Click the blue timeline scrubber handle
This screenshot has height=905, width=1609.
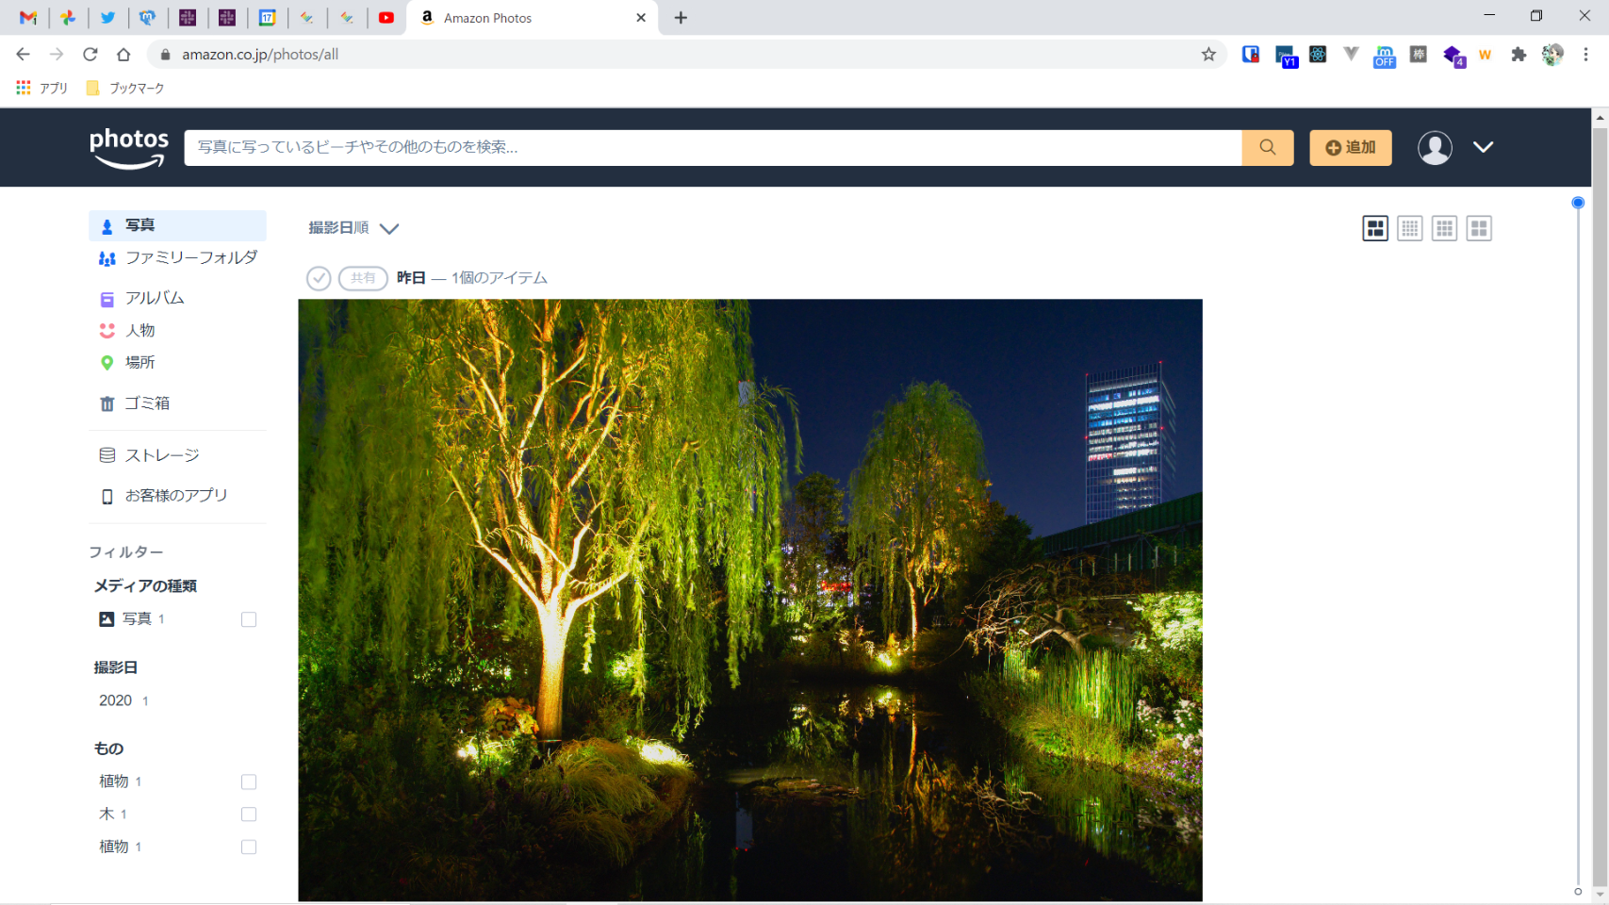(1578, 203)
